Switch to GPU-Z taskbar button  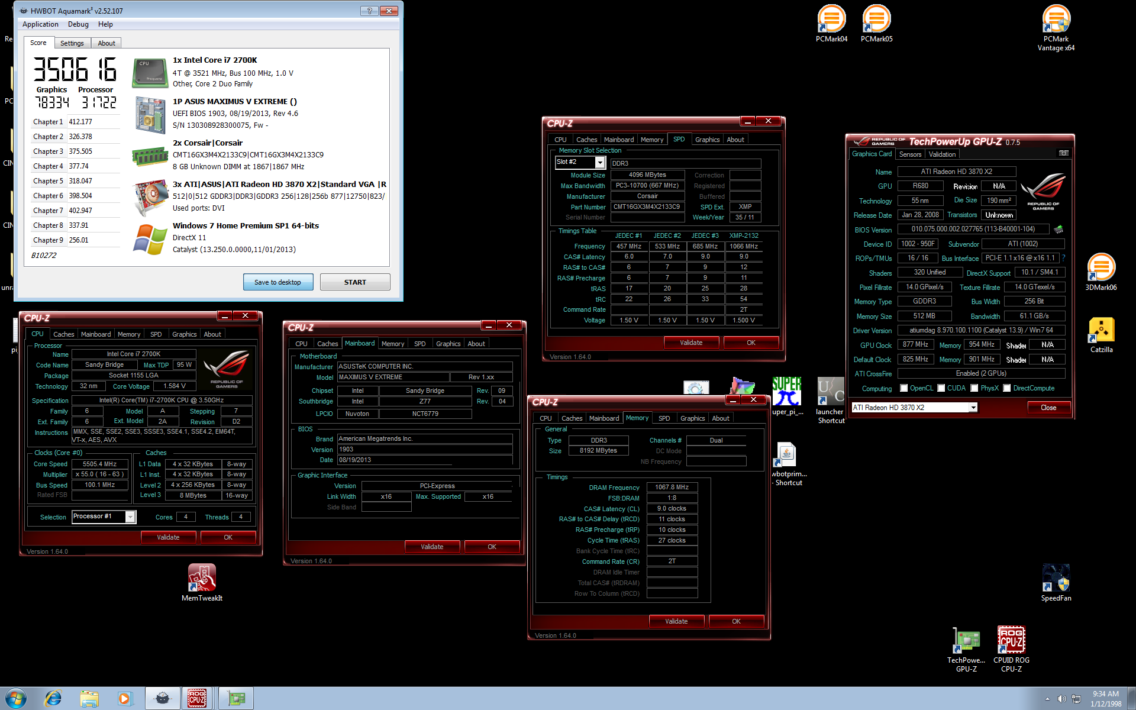point(236,698)
